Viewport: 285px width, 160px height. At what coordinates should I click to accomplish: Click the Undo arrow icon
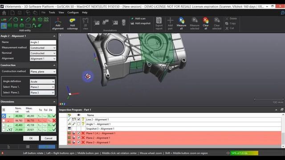[x=28, y=13]
